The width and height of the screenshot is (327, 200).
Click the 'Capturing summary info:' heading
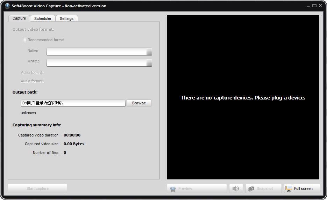coord(37,125)
